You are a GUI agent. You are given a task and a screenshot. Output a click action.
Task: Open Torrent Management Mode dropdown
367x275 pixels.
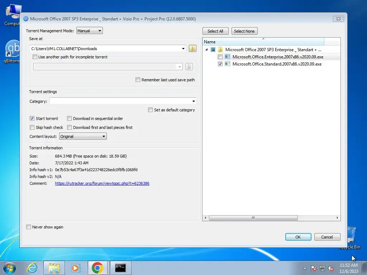pyautogui.click(x=89, y=31)
